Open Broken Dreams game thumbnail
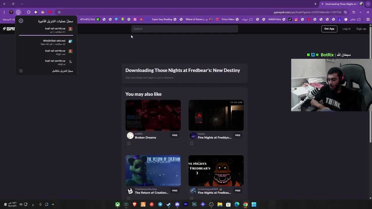This screenshot has height=209, width=372. [x=153, y=115]
